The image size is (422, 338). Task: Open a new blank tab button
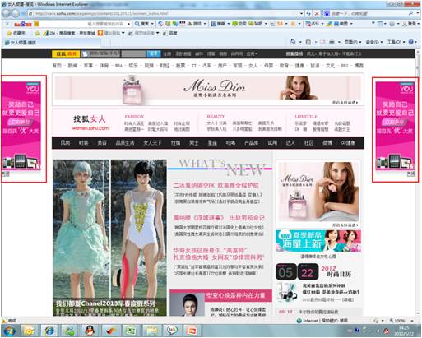tap(106, 43)
